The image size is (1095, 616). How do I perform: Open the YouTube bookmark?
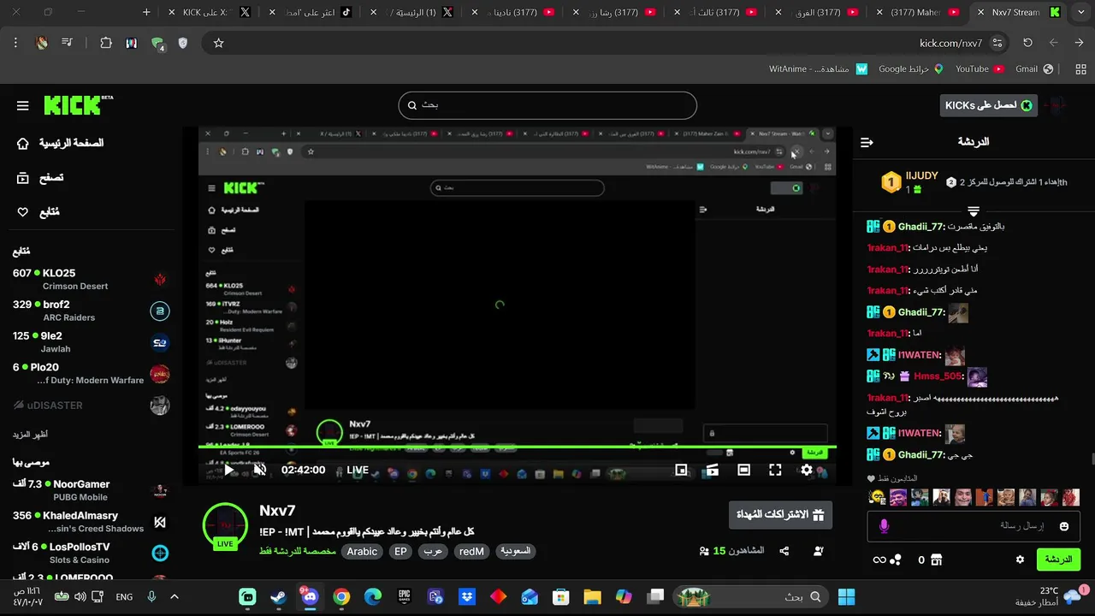[x=979, y=68]
